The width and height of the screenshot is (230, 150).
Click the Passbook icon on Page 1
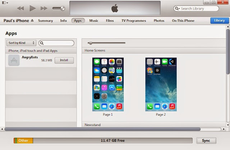coord(119,88)
